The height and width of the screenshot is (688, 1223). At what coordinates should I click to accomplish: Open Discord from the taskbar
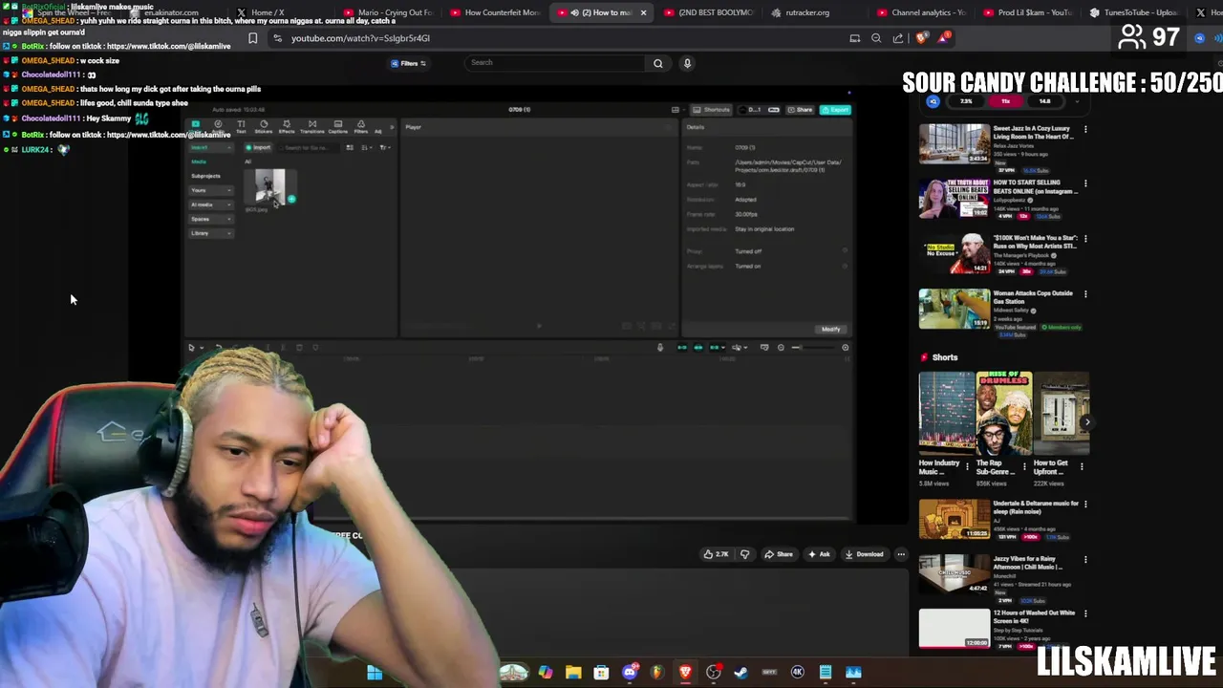630,673
